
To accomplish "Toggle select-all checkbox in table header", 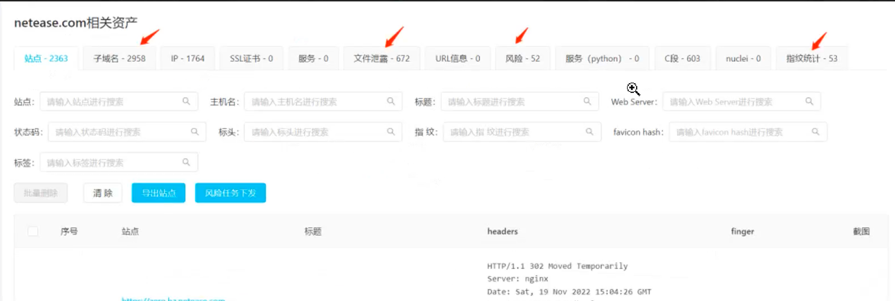I will [x=33, y=231].
